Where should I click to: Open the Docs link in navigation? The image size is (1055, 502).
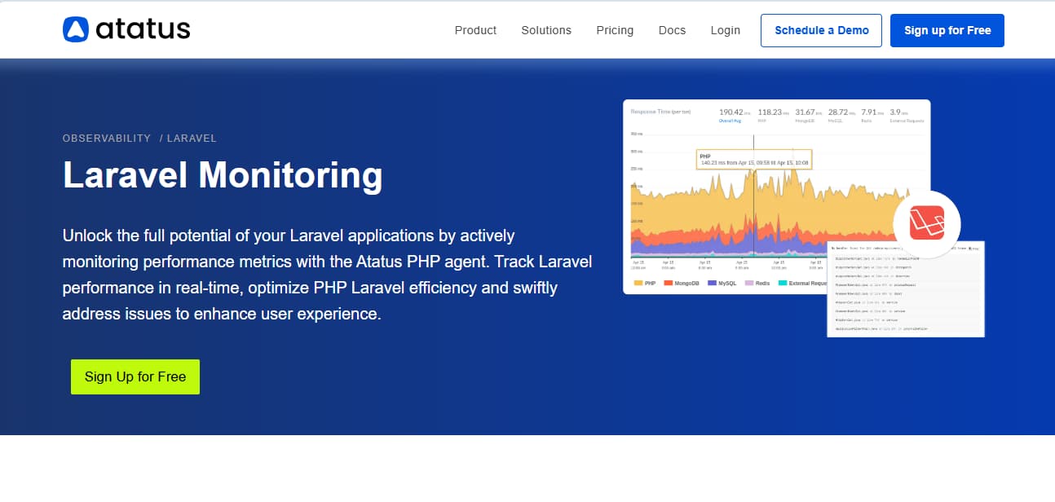point(672,30)
